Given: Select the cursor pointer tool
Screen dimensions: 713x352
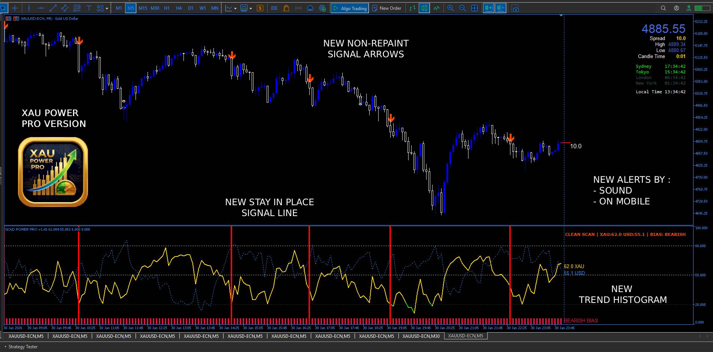Looking at the screenshot, I should coord(4,8).
